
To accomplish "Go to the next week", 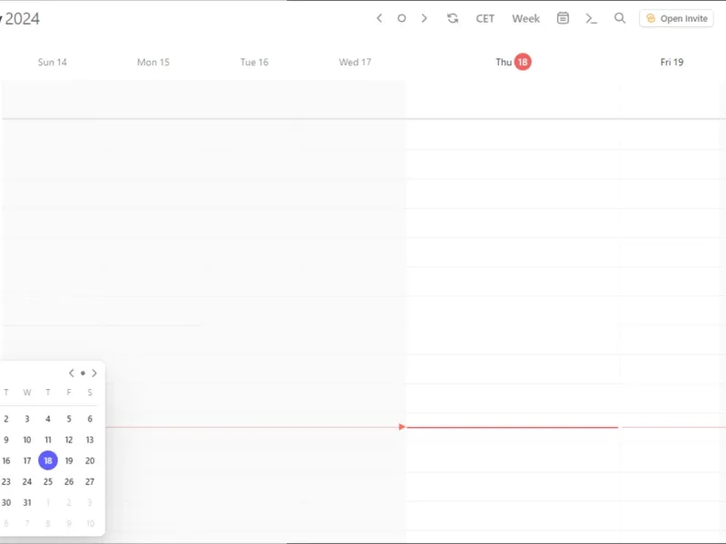I will (x=424, y=18).
